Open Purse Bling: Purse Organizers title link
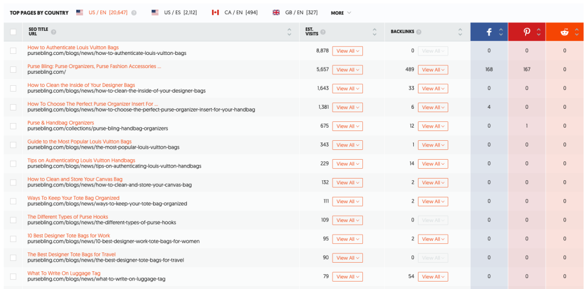Viewport: 587px width, 289px height. point(95,66)
